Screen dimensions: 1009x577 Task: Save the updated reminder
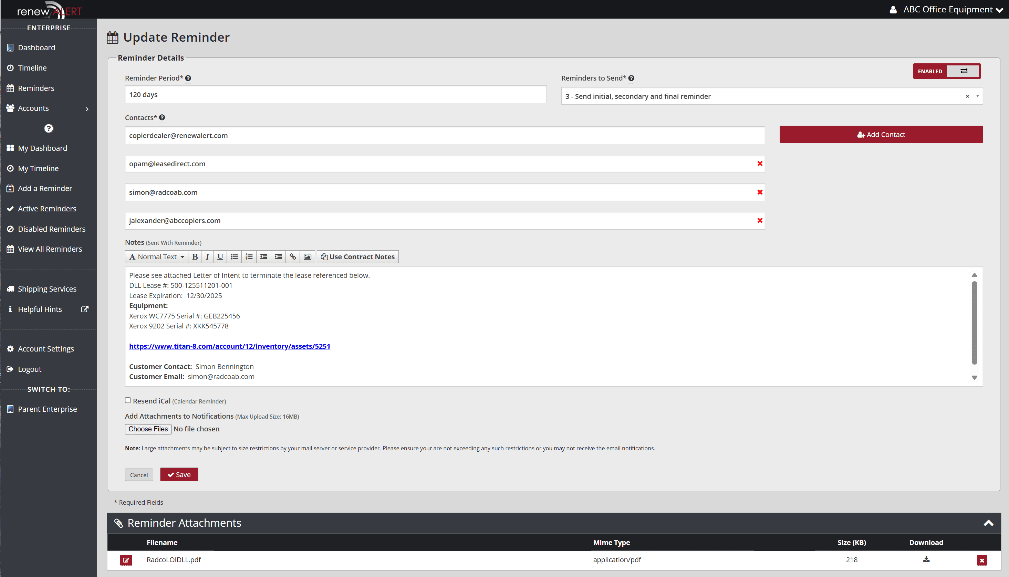tap(179, 474)
